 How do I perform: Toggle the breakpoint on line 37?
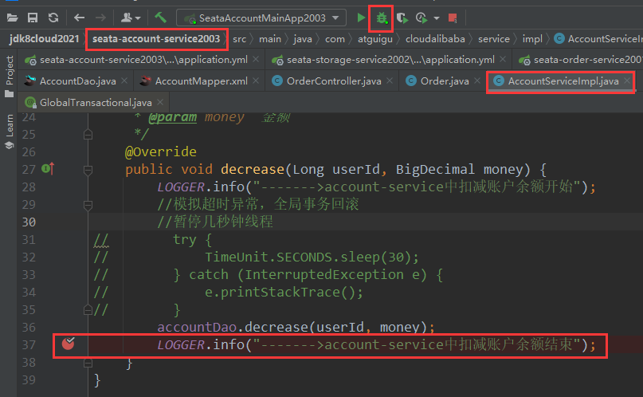pyautogui.click(x=68, y=344)
